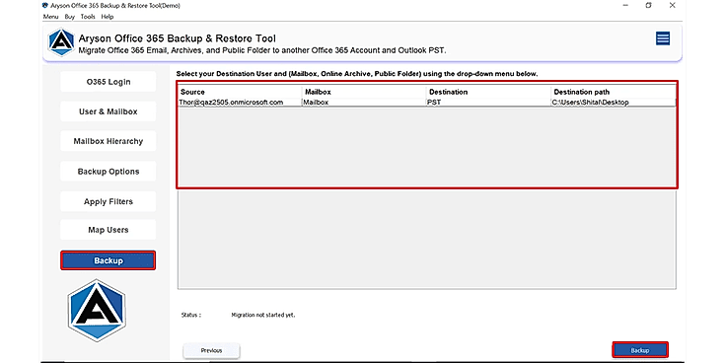Select the Backup step in the sidebar
Viewport: 726px width, 363px height.
[109, 260]
